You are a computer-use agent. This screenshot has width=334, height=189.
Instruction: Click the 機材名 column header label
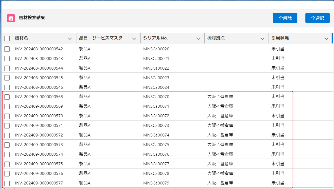(x=21, y=38)
